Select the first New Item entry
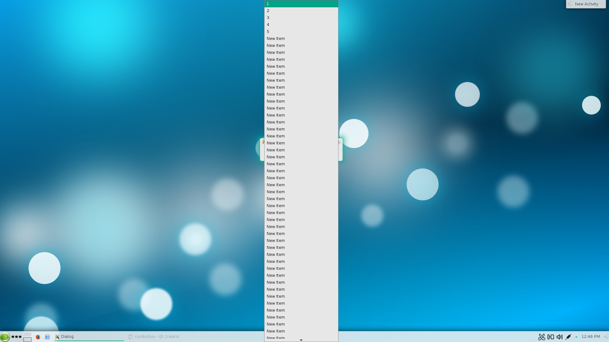Viewport: 609px width, 342px height. pyautogui.click(x=301, y=39)
